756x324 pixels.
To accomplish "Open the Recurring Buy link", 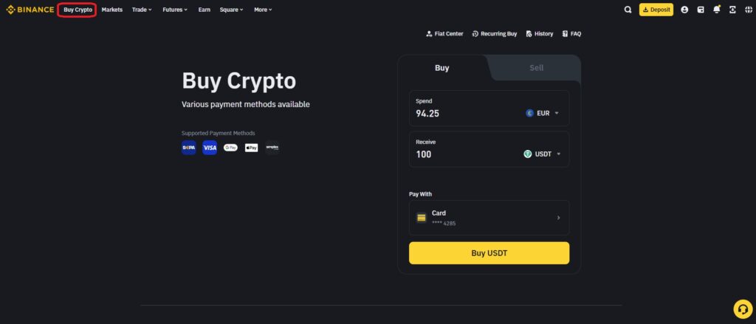I will tap(494, 34).
